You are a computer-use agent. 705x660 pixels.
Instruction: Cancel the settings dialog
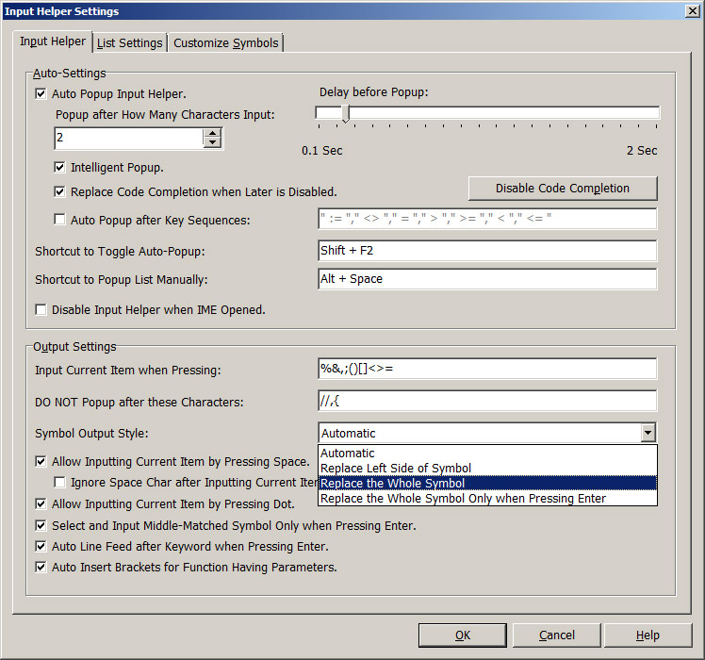(x=556, y=635)
